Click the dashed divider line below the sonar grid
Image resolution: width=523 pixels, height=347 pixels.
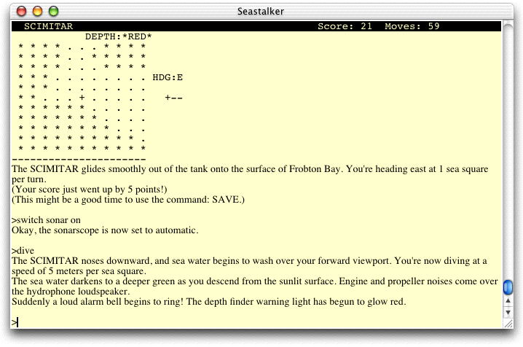(79, 158)
